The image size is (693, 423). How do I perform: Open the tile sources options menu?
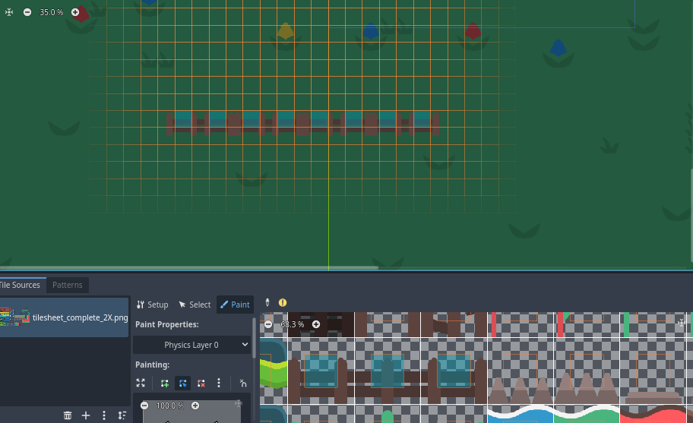click(104, 415)
